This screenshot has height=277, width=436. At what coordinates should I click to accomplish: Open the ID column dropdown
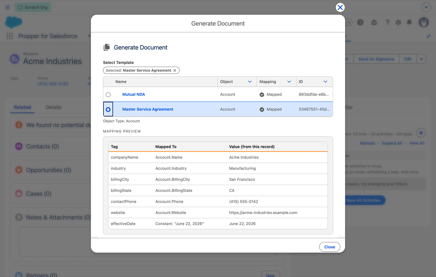tap(325, 82)
